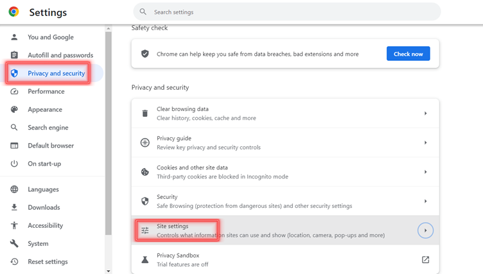The image size is (483, 274).
Task: Expand Security row arrow
Action: pos(425,201)
